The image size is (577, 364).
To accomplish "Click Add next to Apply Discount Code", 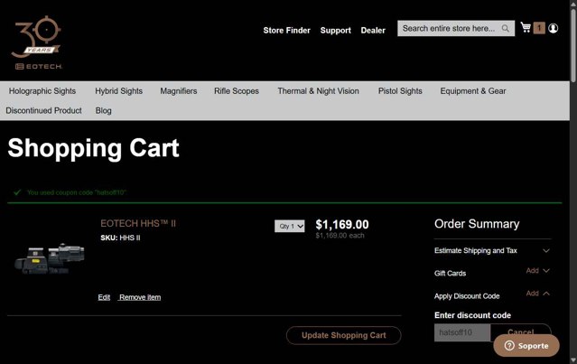I will click(532, 294).
